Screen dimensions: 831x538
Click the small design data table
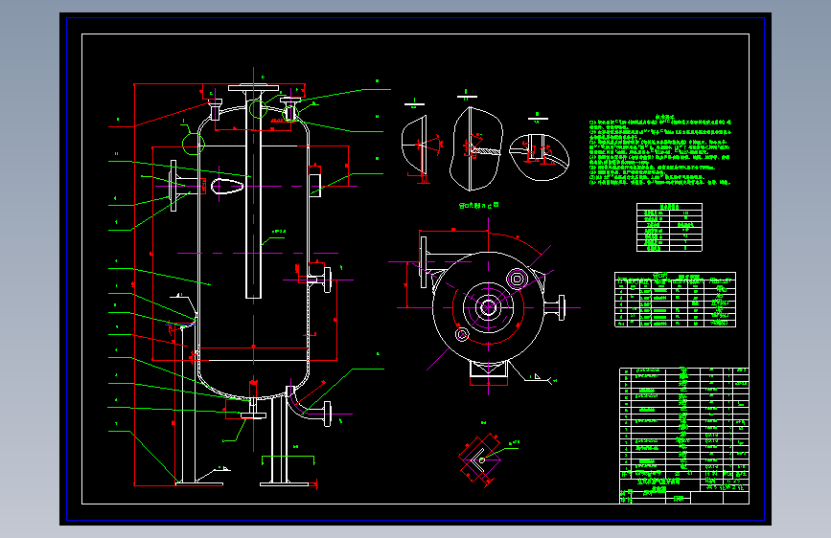click(x=669, y=227)
